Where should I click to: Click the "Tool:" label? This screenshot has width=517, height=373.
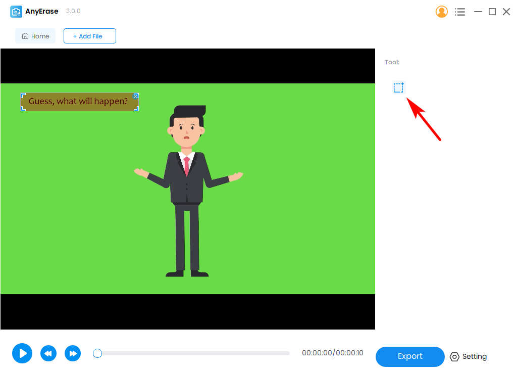click(x=392, y=62)
